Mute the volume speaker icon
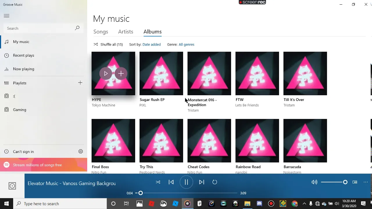372x209 pixels. pyautogui.click(x=314, y=182)
